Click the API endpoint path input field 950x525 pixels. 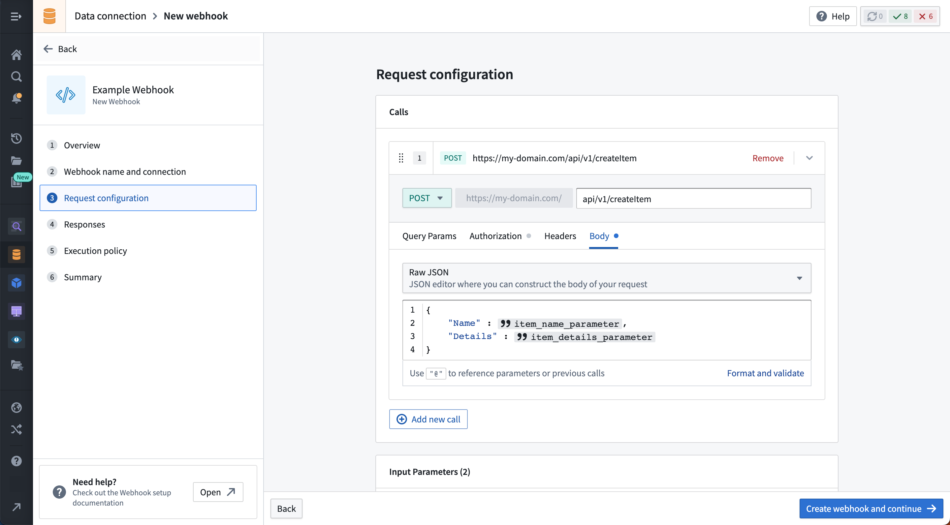click(692, 198)
